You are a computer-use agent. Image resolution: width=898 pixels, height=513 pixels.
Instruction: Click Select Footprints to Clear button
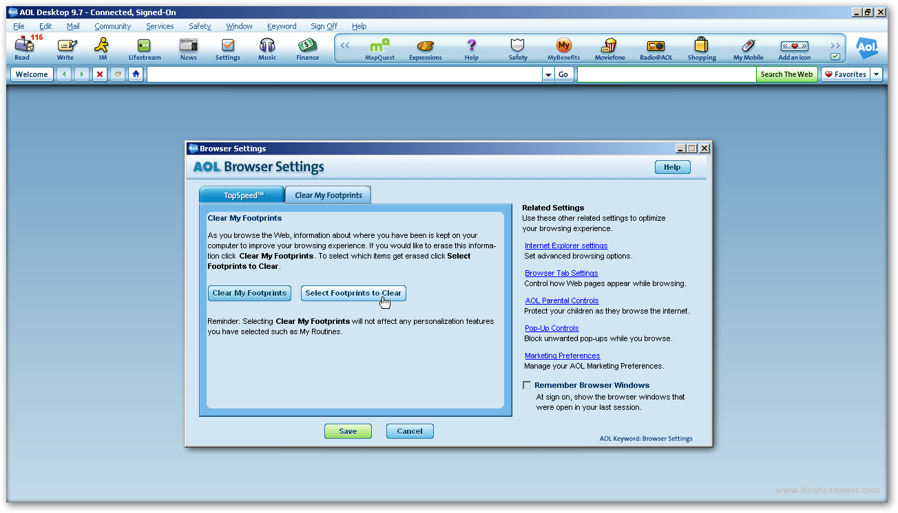coord(353,293)
